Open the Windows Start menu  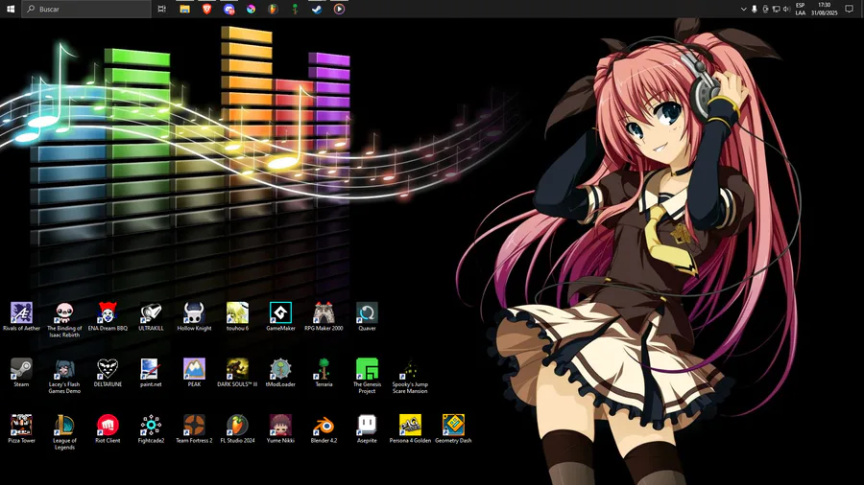pos(11,9)
